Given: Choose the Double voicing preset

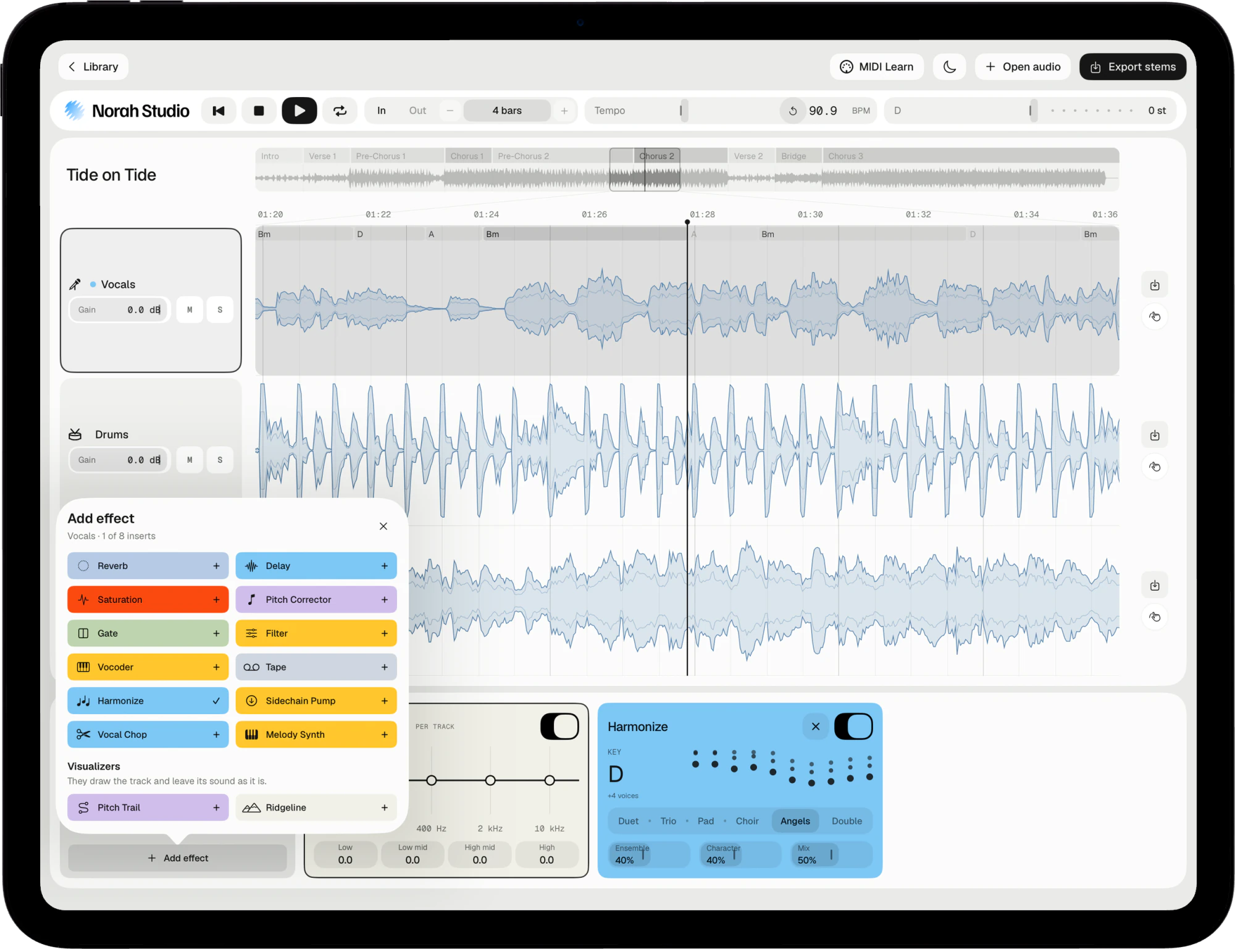Looking at the screenshot, I should coord(847,821).
